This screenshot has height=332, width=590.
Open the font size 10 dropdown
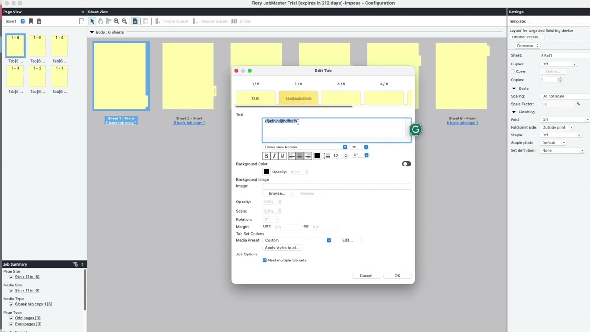pos(360,147)
